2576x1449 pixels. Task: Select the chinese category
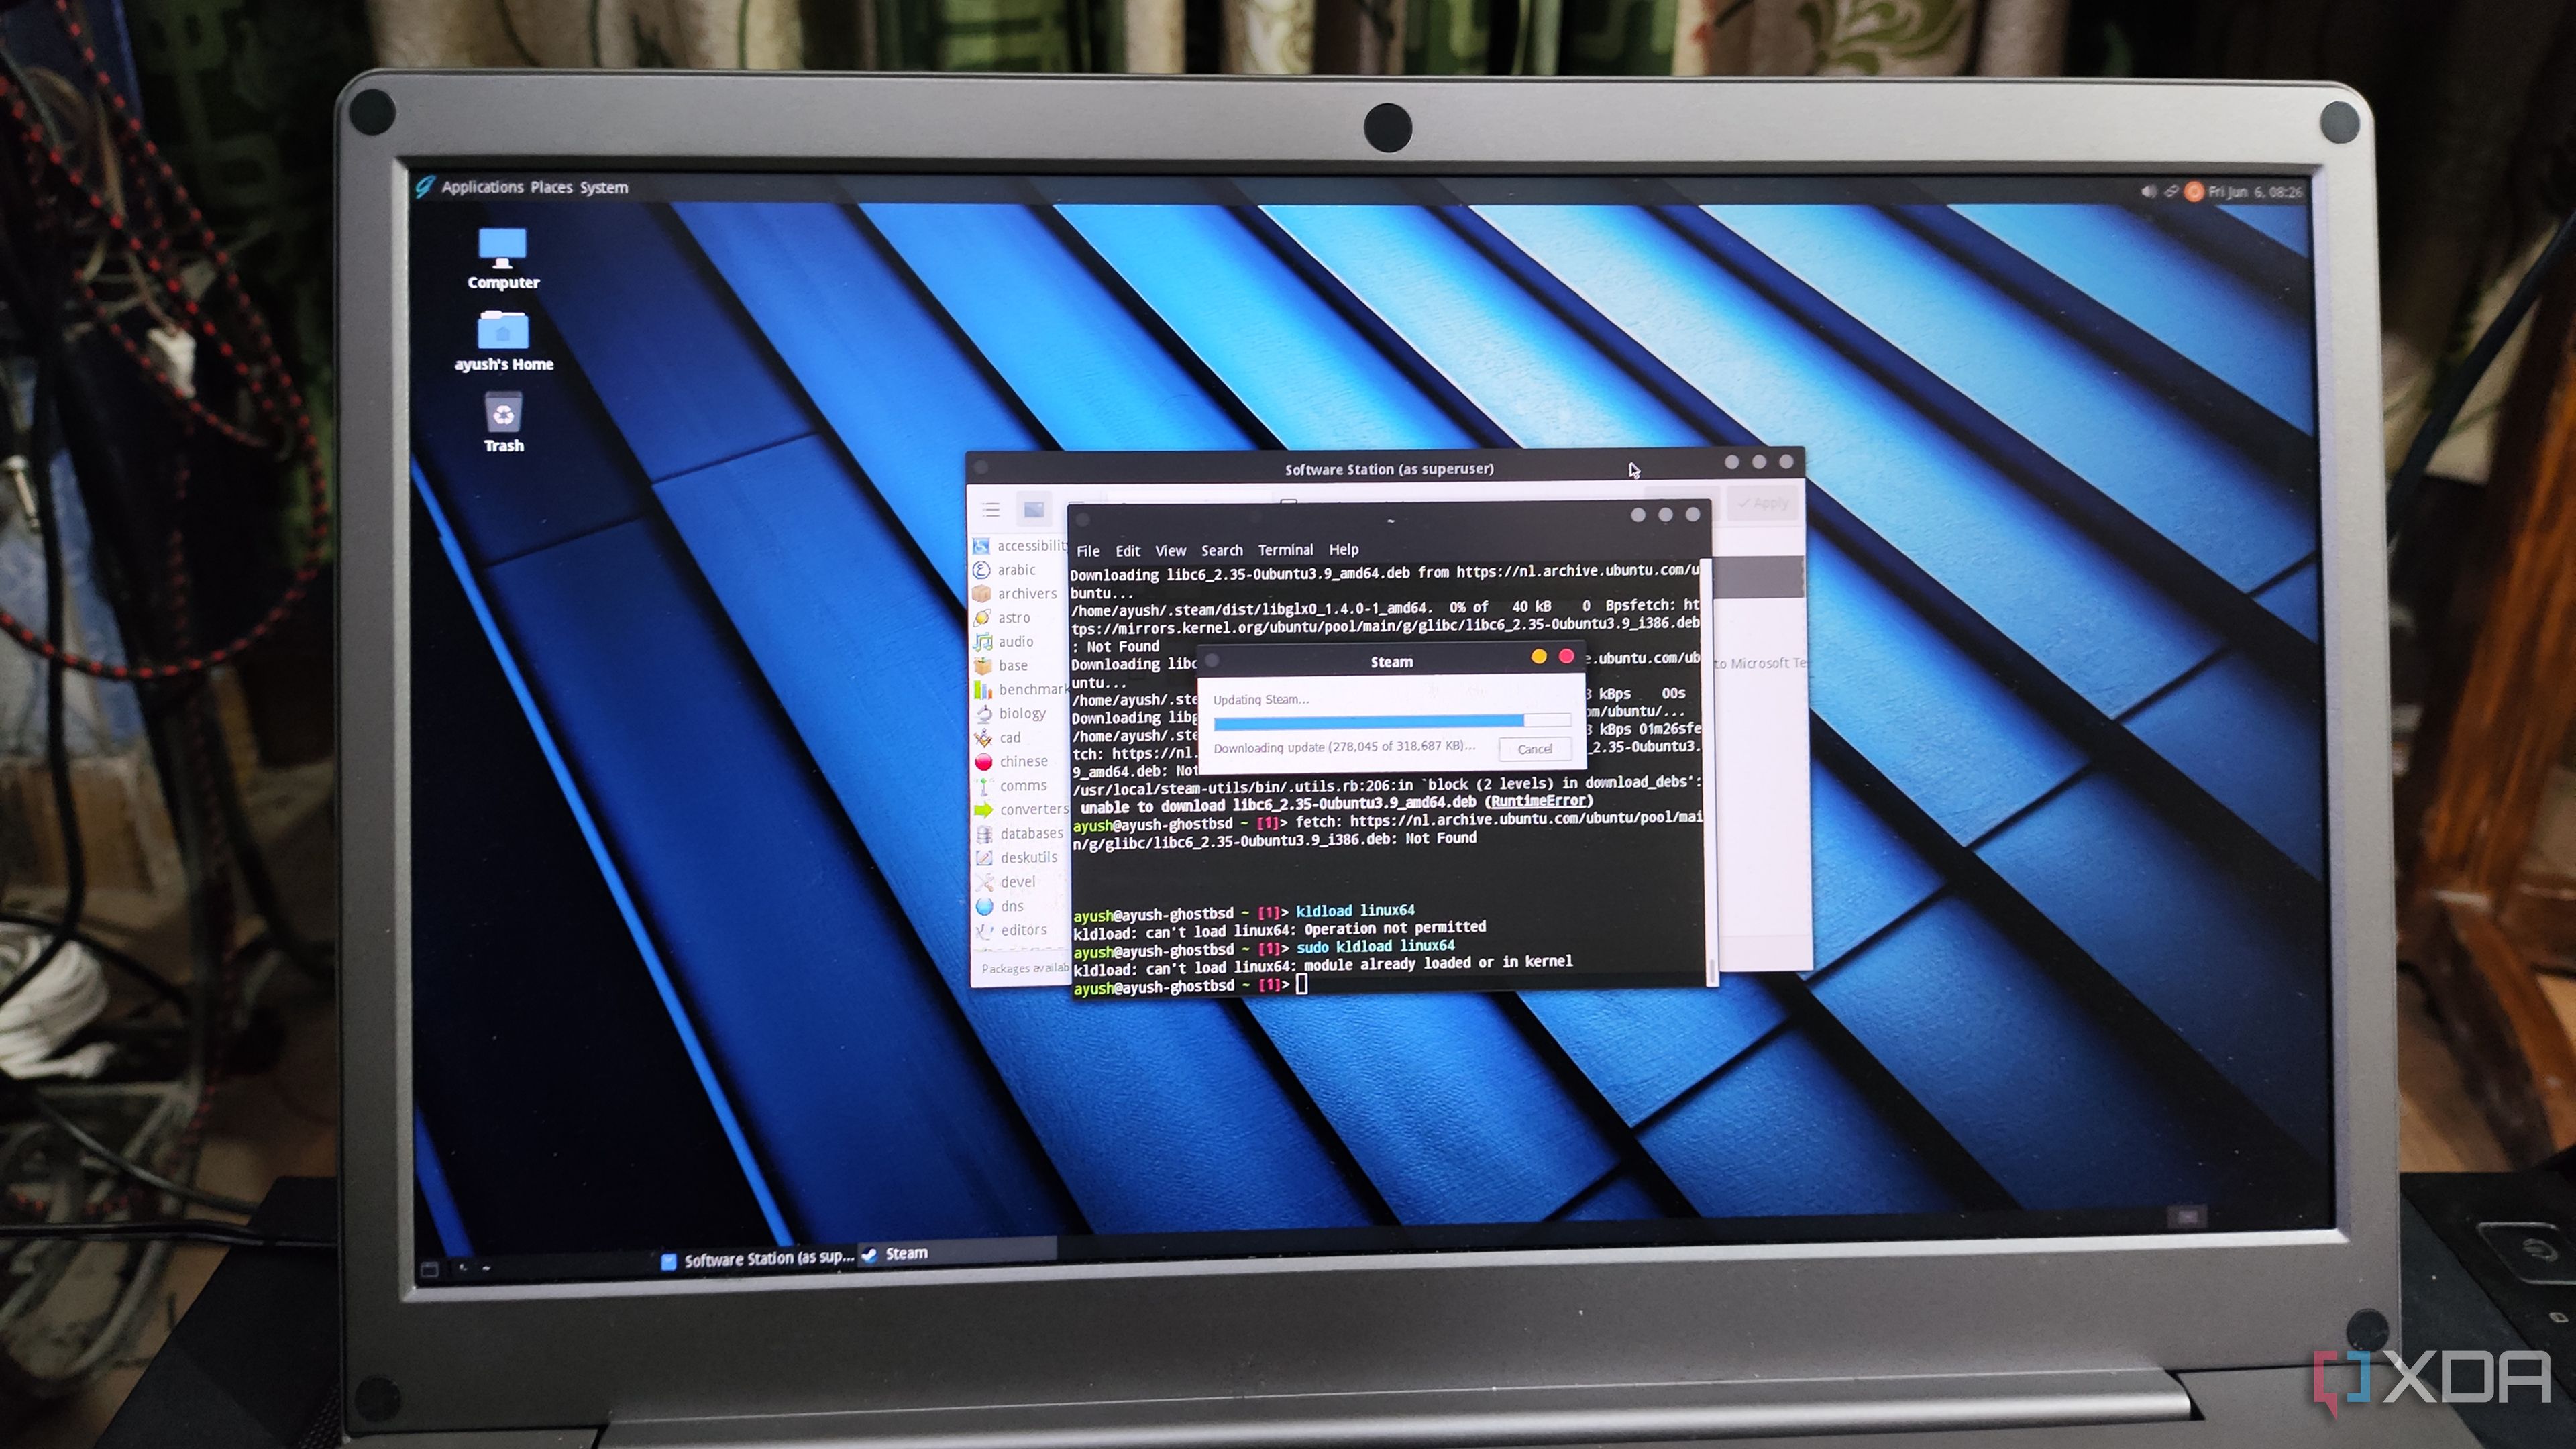(x=1012, y=762)
